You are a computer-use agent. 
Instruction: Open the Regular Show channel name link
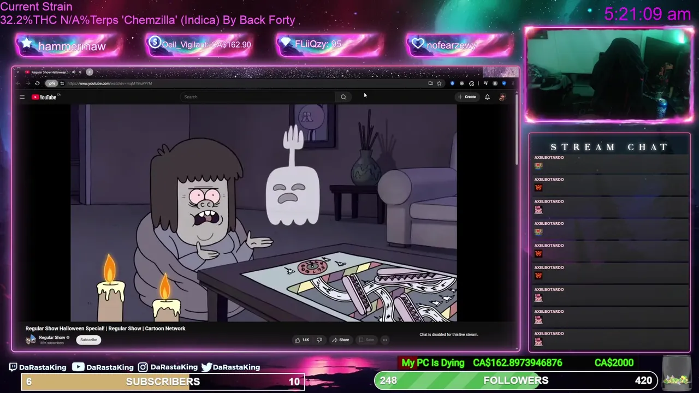point(52,337)
